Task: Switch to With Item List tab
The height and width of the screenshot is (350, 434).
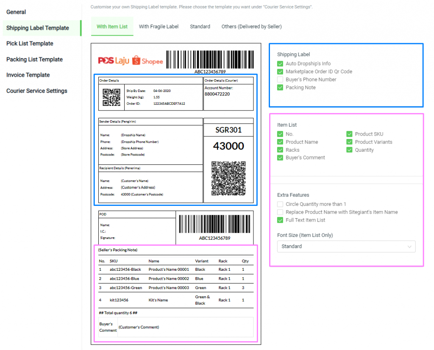Action: point(112,27)
